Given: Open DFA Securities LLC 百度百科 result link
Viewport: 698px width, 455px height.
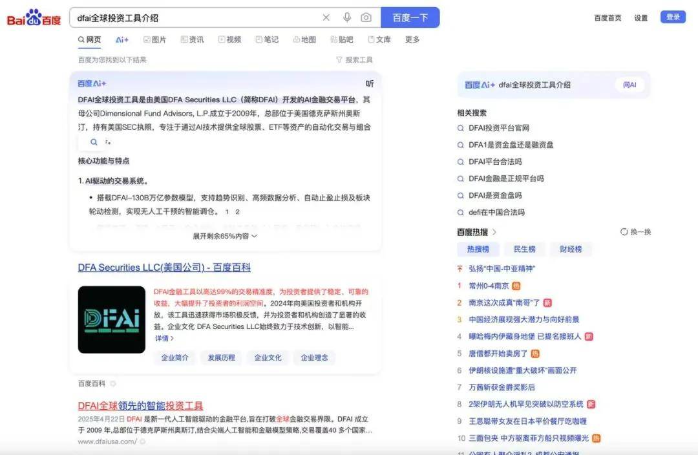Looking at the screenshot, I should pos(164,268).
